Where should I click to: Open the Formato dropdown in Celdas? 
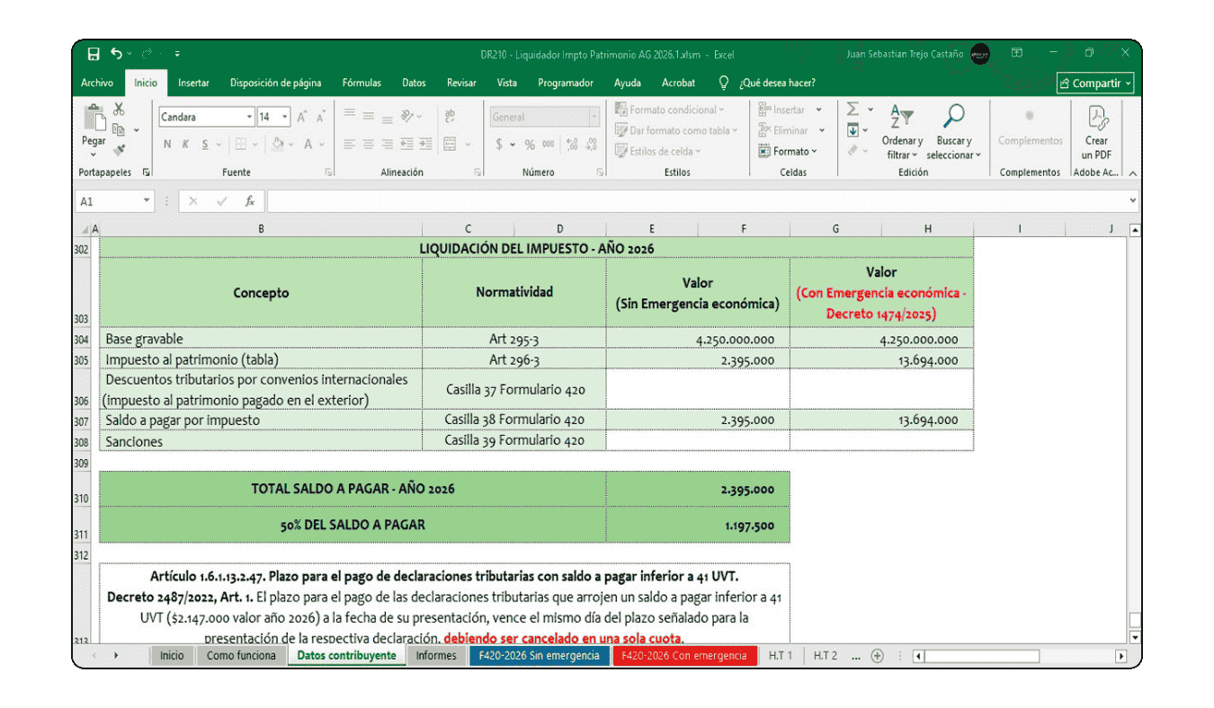(x=789, y=151)
